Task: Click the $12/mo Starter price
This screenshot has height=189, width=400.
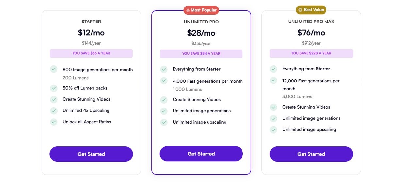Action: click(x=91, y=33)
